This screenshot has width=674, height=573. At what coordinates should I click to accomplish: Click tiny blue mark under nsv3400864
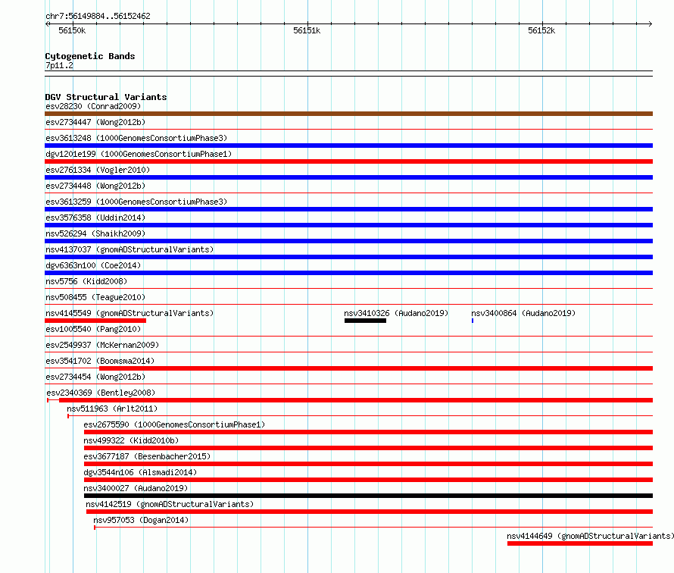[473, 321]
